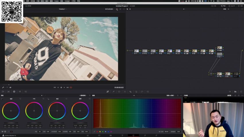
Task: Open the scopes icon in palette toolbar
Action: click(x=235, y=92)
